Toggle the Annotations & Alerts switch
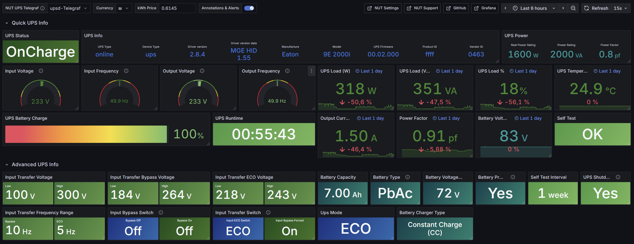Viewport: 634px width, 244px height. click(x=249, y=8)
